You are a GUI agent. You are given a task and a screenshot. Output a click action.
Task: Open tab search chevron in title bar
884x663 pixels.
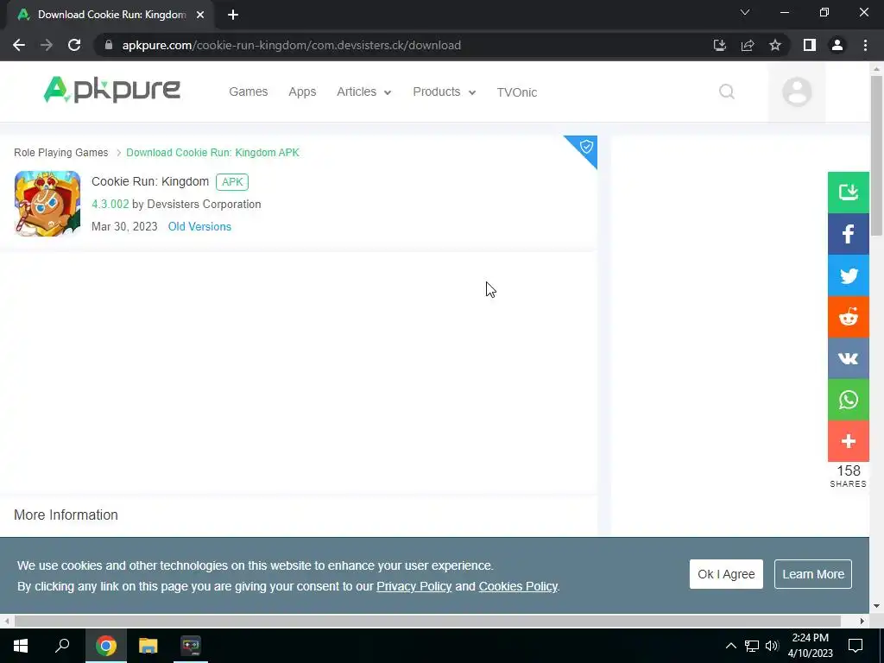(x=745, y=12)
